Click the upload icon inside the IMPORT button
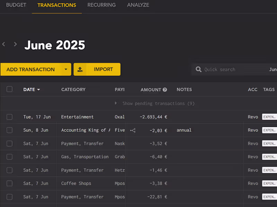This screenshot has width=277, height=207. pyautogui.click(x=80, y=69)
